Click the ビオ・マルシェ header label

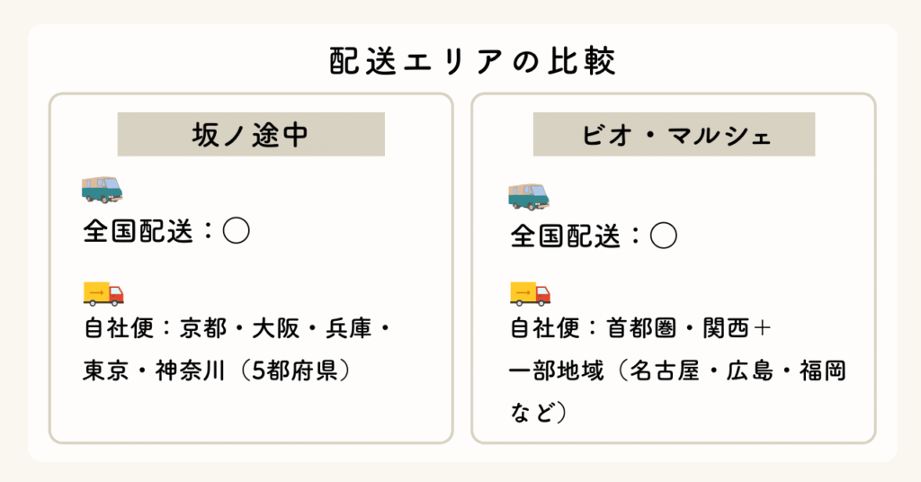(674, 135)
